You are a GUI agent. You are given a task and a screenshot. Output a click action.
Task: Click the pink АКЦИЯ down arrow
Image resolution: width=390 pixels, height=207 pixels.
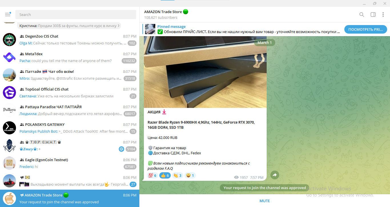click(164, 112)
